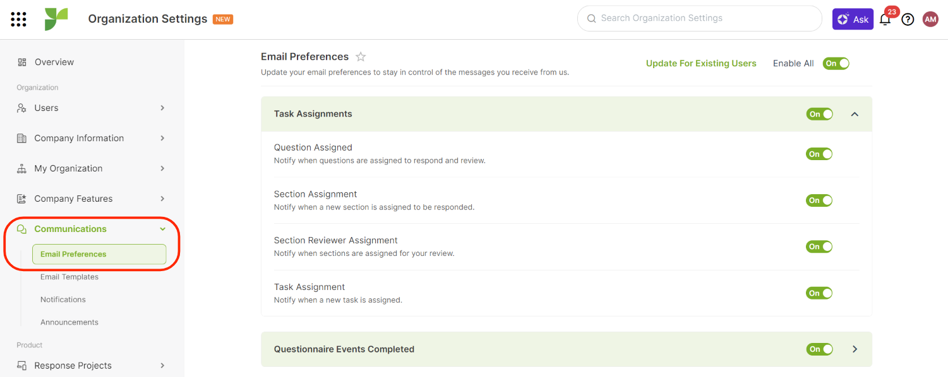
Task: Toggle the Task Assignments header switch
Action: point(819,114)
